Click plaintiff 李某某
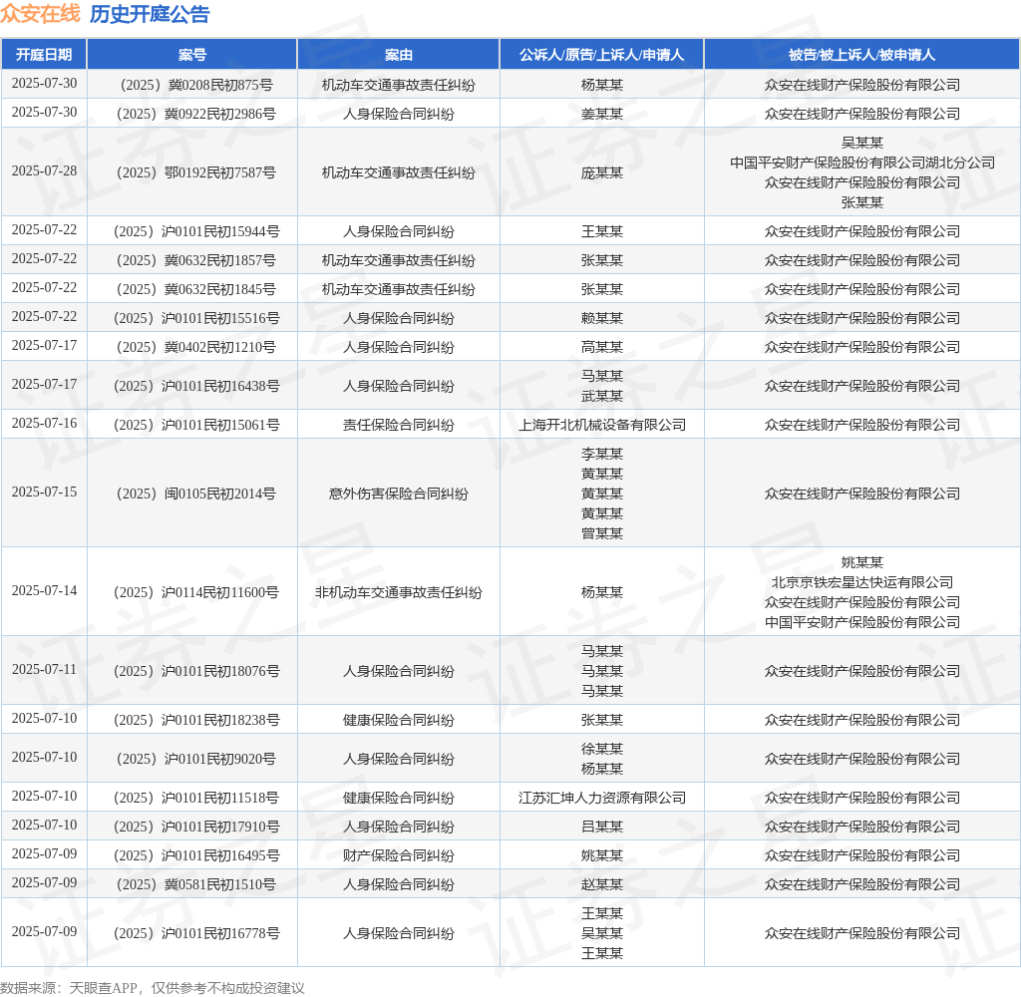The height and width of the screenshot is (997, 1021). tap(601, 454)
